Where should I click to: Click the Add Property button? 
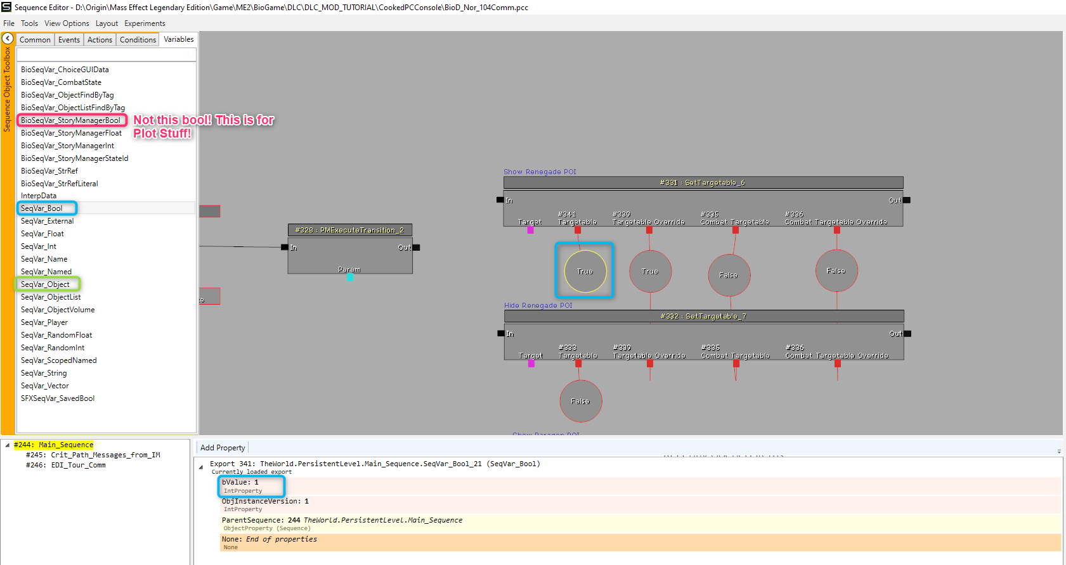(x=223, y=448)
